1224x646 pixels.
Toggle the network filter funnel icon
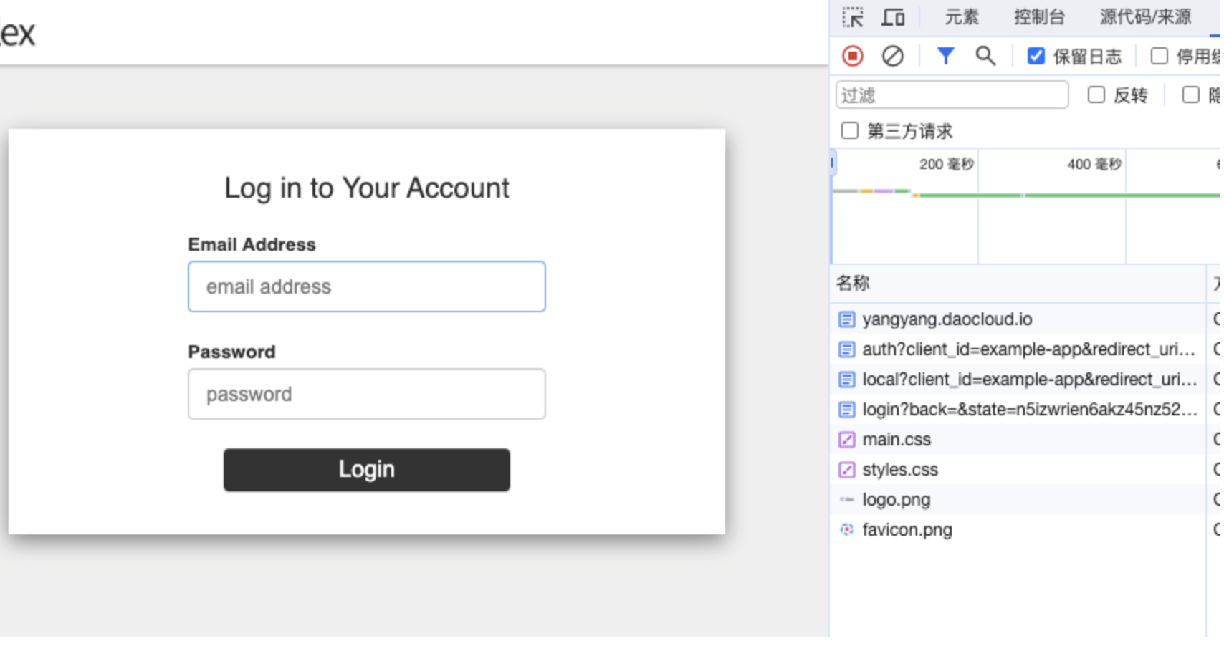945,56
